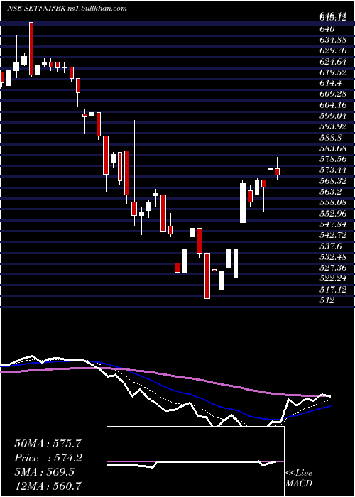Click the tallest red candlestick near 640

tap(31, 48)
